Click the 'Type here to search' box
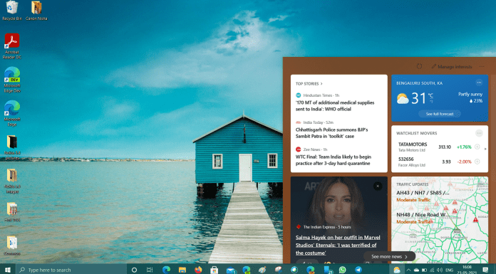The image size is (496, 274). [x=71, y=270]
